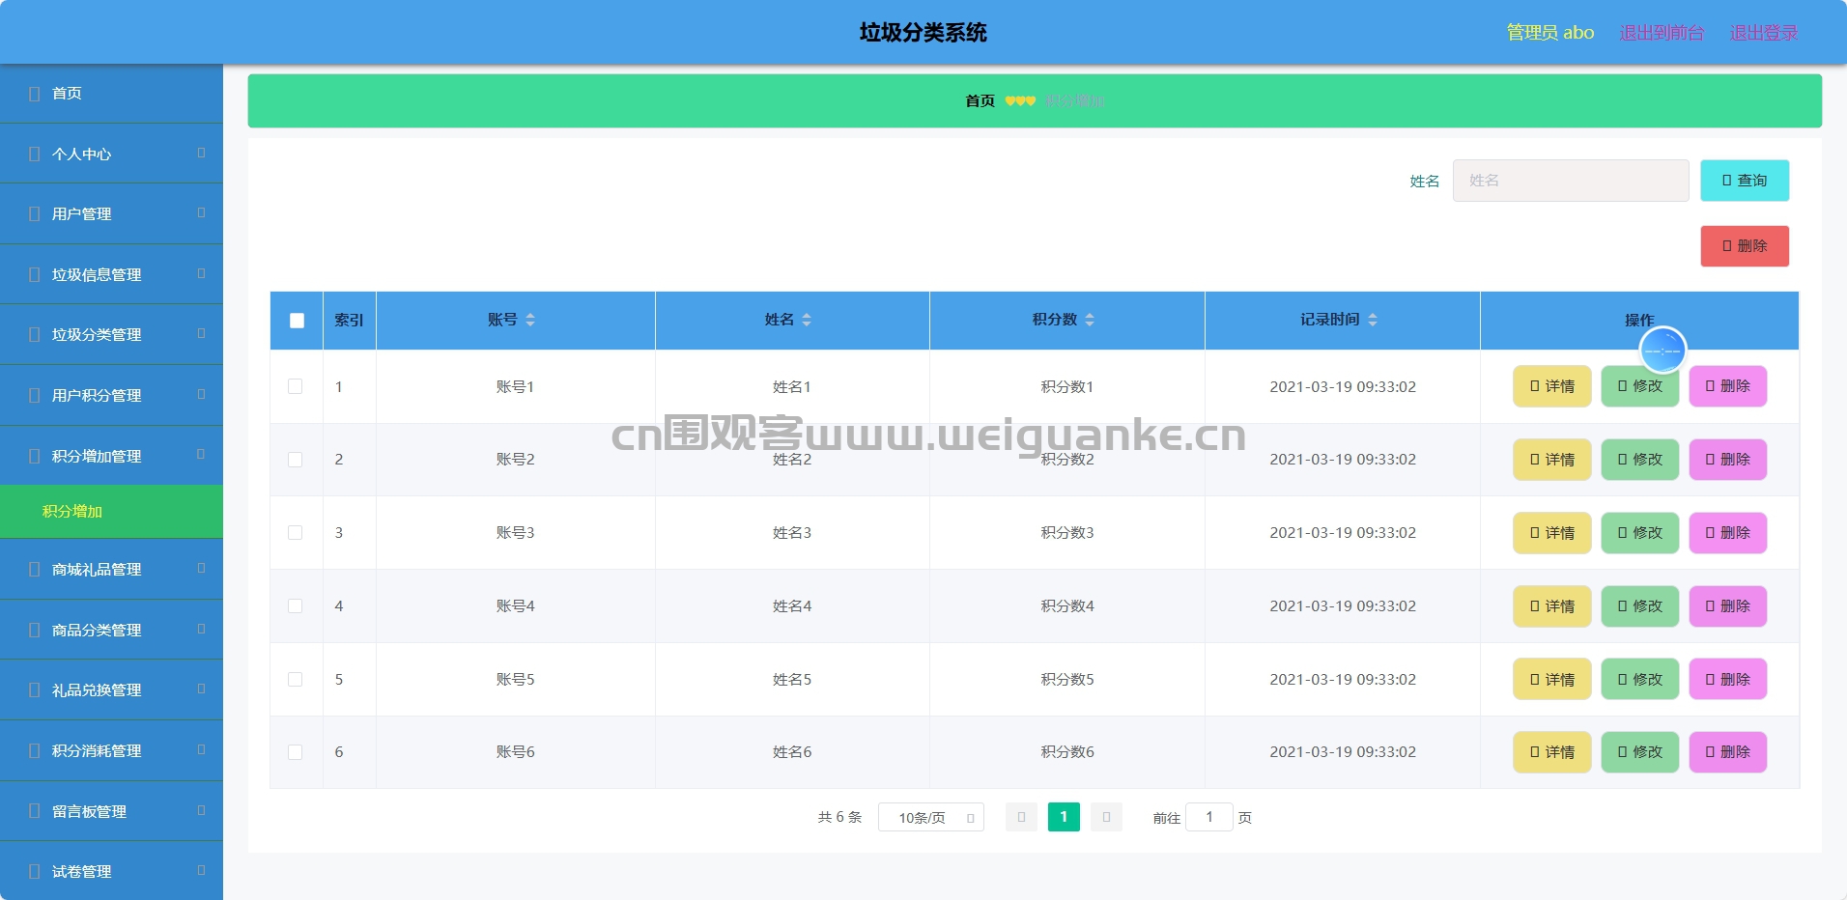Click the 姓名3 table cell

[792, 533]
